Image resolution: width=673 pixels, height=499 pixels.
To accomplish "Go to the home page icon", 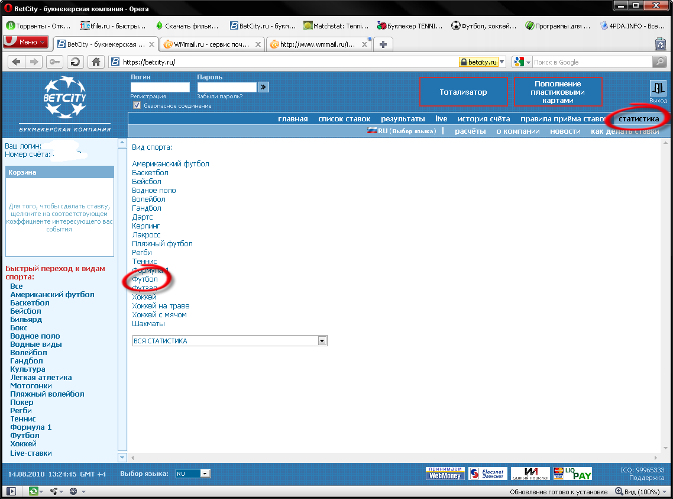I will click(x=96, y=62).
